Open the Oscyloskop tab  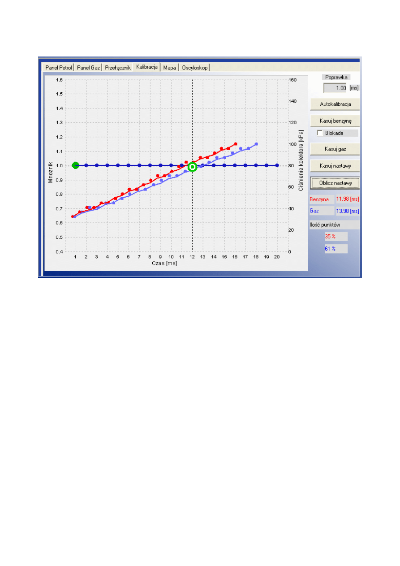pyautogui.click(x=195, y=68)
